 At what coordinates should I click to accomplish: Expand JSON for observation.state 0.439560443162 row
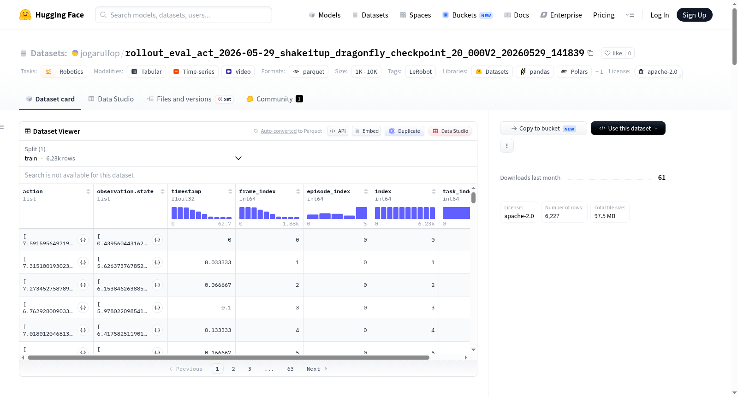click(x=157, y=240)
